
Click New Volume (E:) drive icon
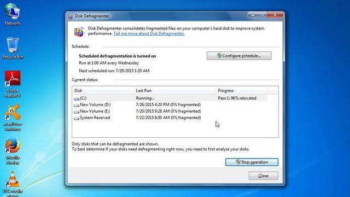point(77,112)
